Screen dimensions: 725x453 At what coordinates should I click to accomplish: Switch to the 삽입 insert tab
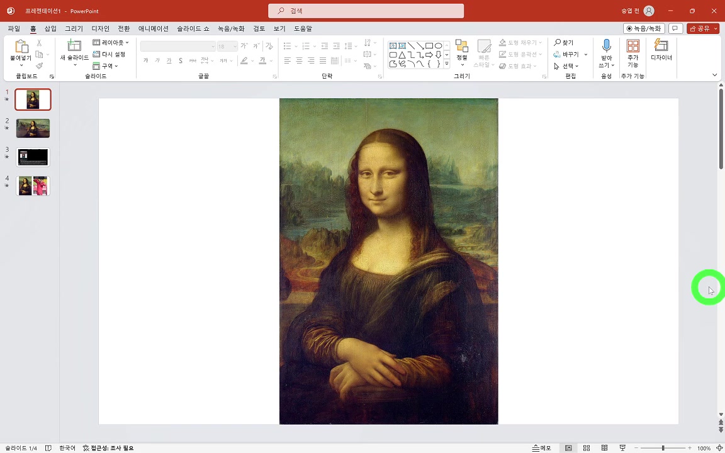50,29
